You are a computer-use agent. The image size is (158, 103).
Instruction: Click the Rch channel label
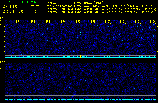pos(3,62)
